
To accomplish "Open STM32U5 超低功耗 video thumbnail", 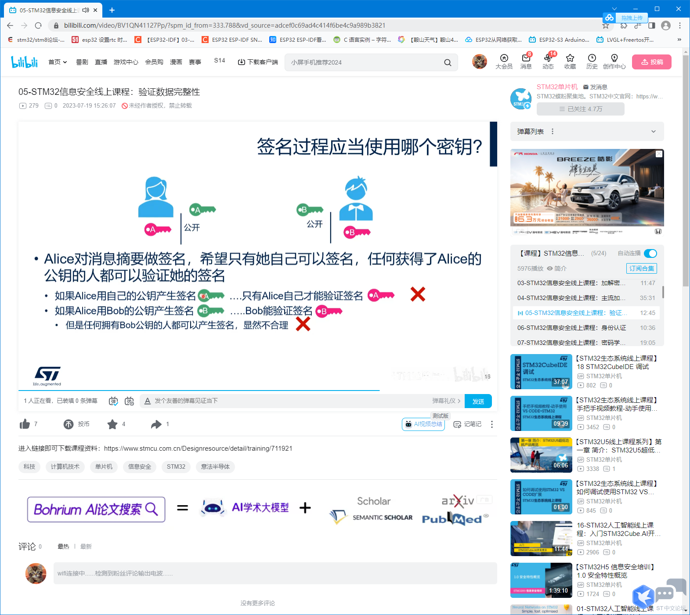I will 541,455.
